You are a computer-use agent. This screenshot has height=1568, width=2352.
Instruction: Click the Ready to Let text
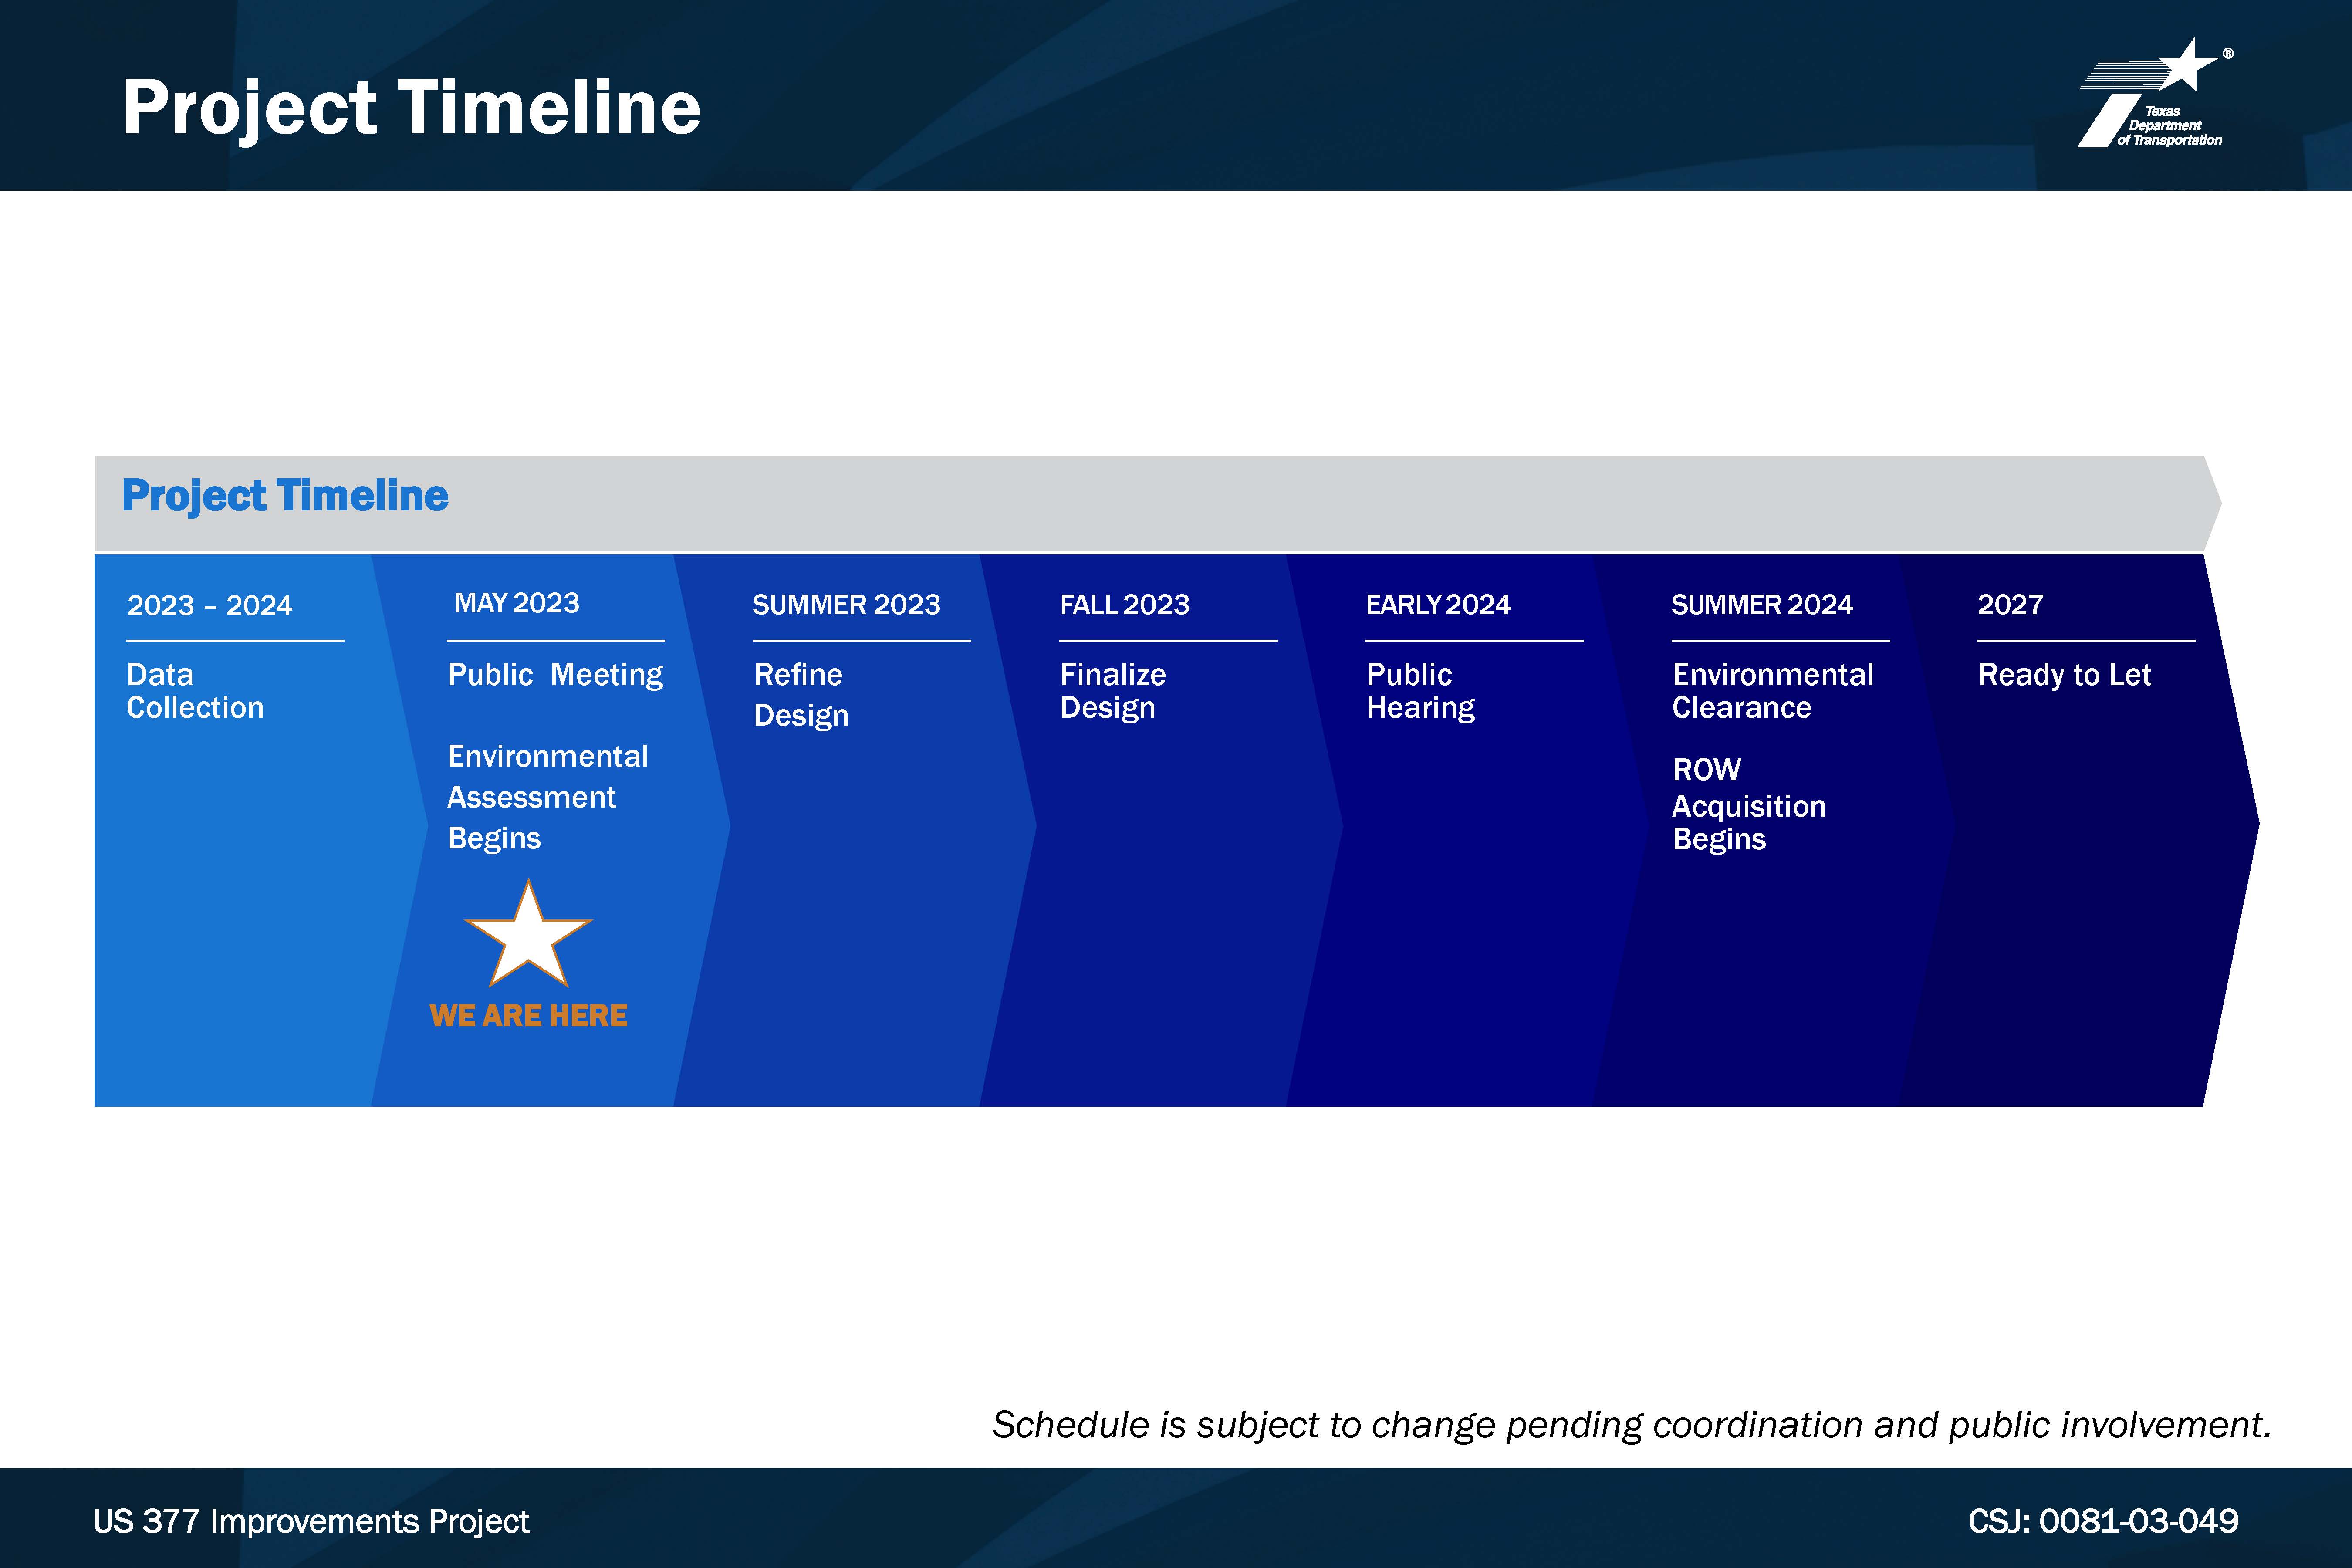coord(2064,675)
